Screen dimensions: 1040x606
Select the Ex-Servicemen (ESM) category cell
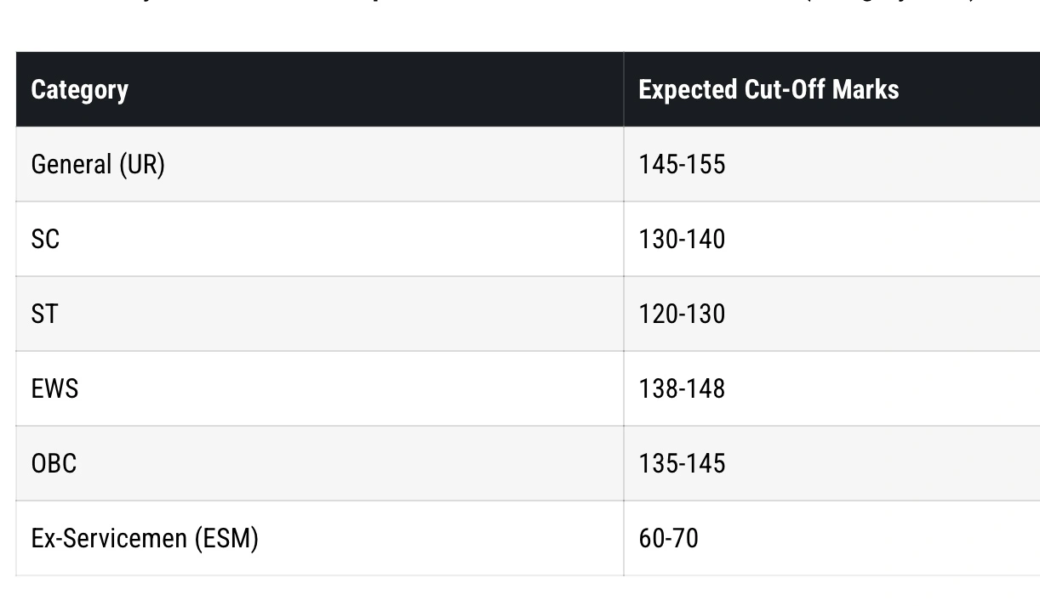coord(145,538)
